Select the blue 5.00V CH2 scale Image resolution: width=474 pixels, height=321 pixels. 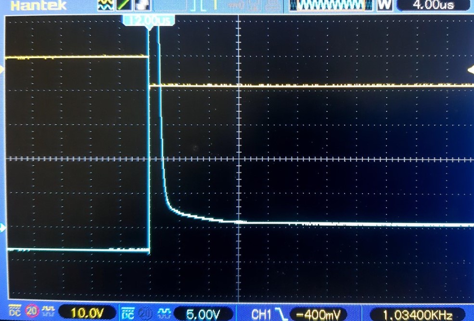click(203, 314)
